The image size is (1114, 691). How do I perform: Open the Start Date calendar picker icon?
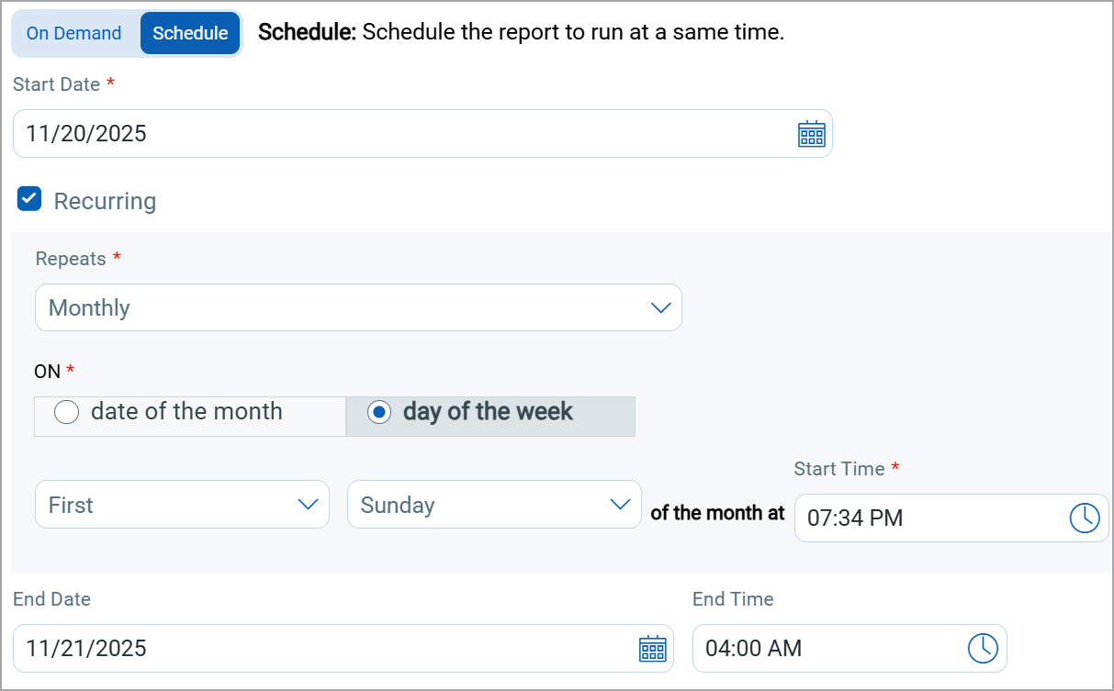[x=812, y=134]
